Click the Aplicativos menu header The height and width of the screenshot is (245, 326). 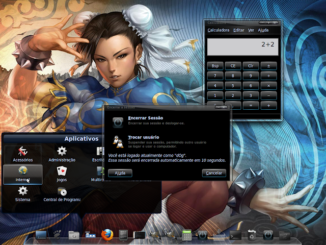click(x=81, y=139)
